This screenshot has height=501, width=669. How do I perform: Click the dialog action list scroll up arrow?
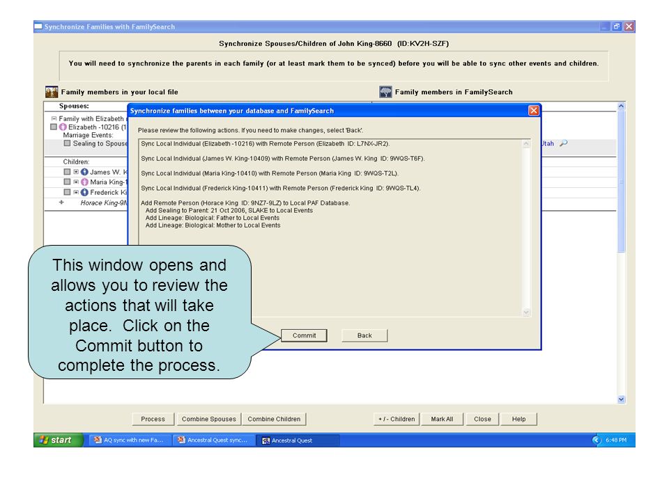(526, 144)
